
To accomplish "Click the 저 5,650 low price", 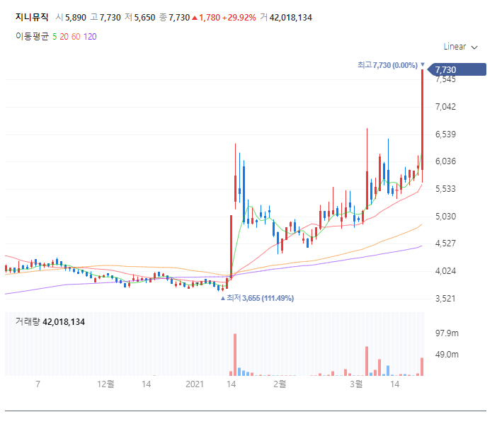I will [x=140, y=18].
